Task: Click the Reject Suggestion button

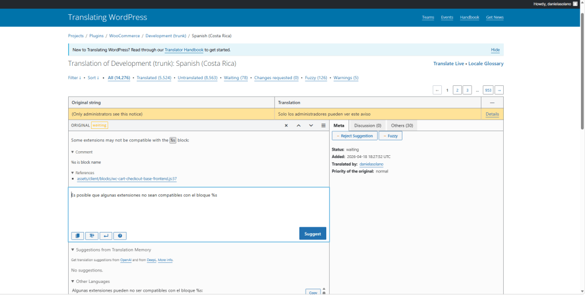Action: coord(354,136)
